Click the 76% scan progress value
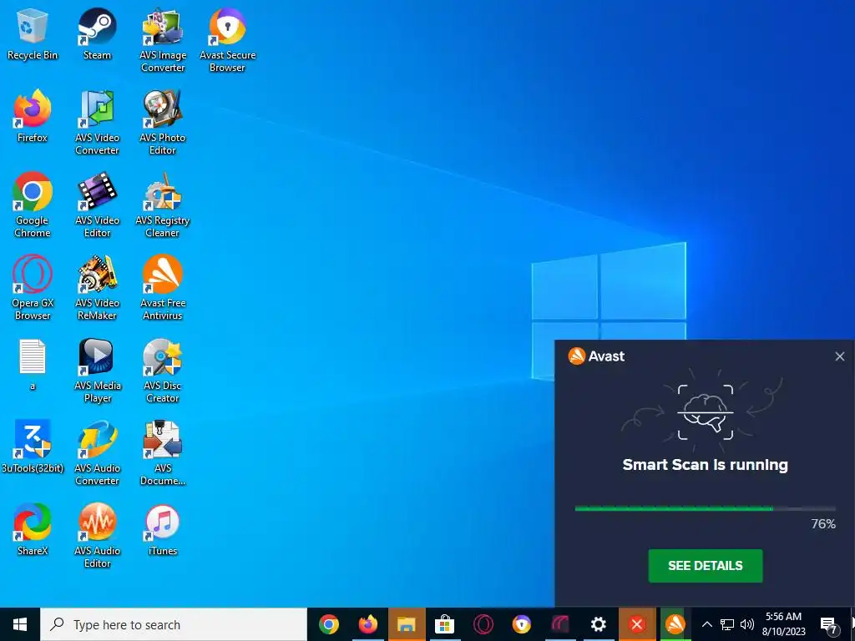The width and height of the screenshot is (855, 641). tap(822, 524)
